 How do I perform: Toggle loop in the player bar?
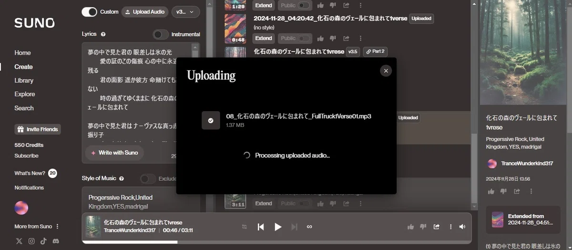(x=309, y=227)
